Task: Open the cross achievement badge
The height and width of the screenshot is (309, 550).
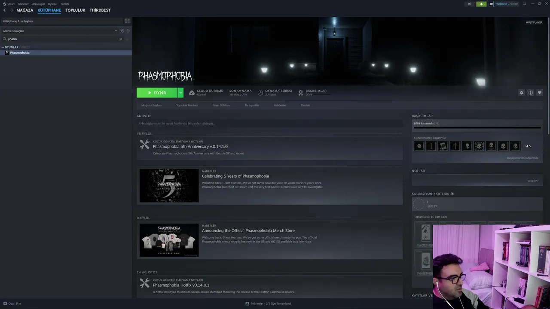Action: (455, 146)
